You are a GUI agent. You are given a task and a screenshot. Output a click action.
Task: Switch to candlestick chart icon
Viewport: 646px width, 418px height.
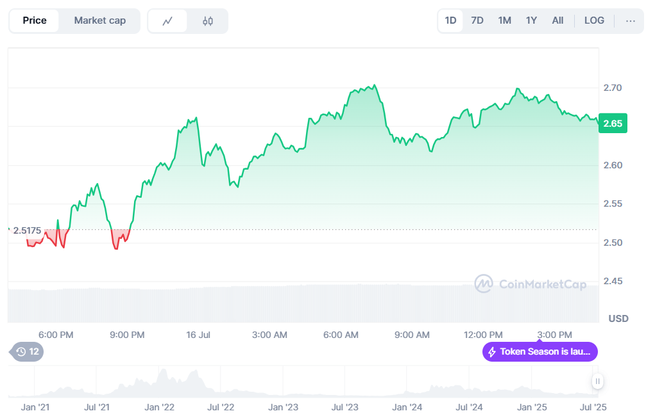pyautogui.click(x=207, y=21)
